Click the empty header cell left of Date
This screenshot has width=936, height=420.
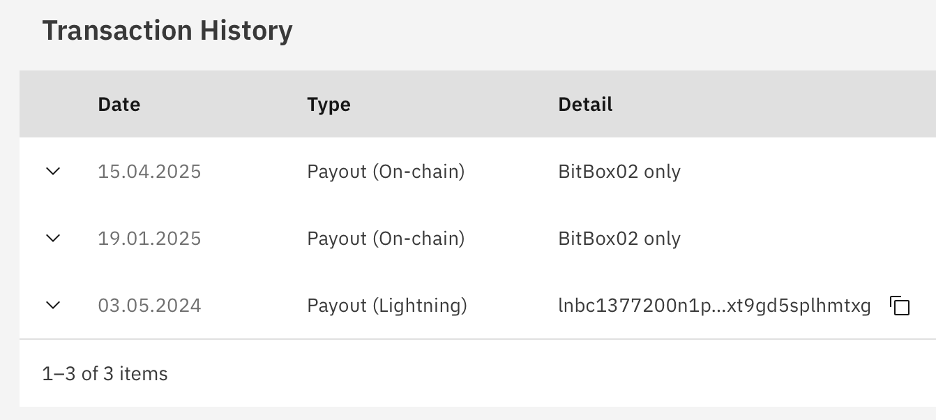pyautogui.click(x=53, y=105)
